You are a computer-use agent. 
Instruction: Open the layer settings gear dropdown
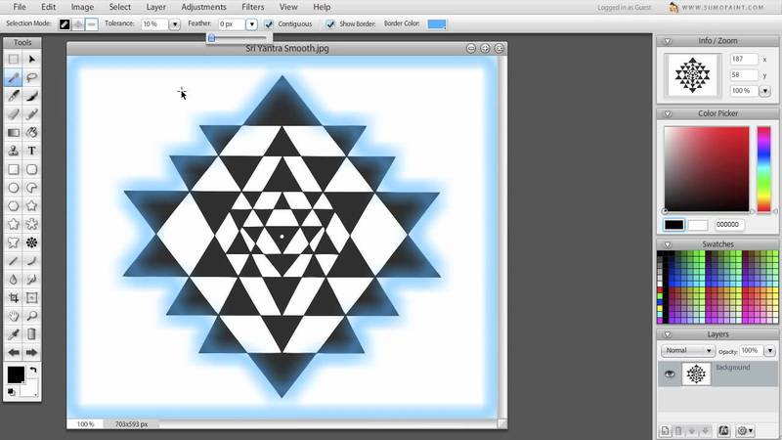[745, 430]
